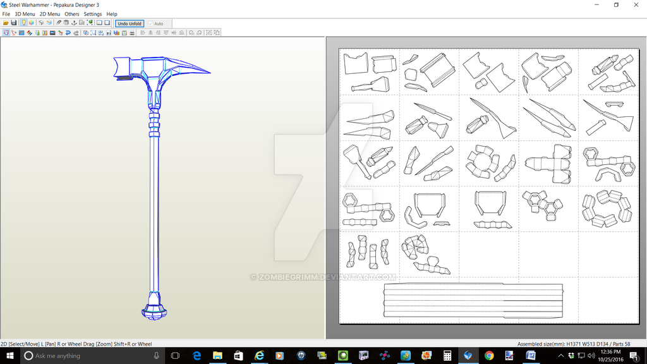
Task: Select the cross-shaped unfolded part
Action: 549,164
